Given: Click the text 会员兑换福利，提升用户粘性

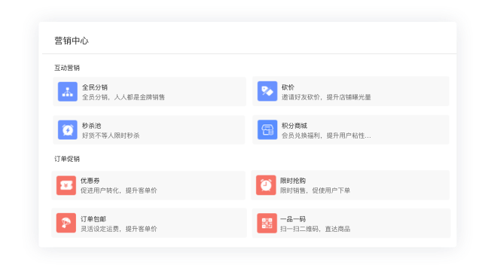Looking at the screenshot, I should click(x=326, y=135).
